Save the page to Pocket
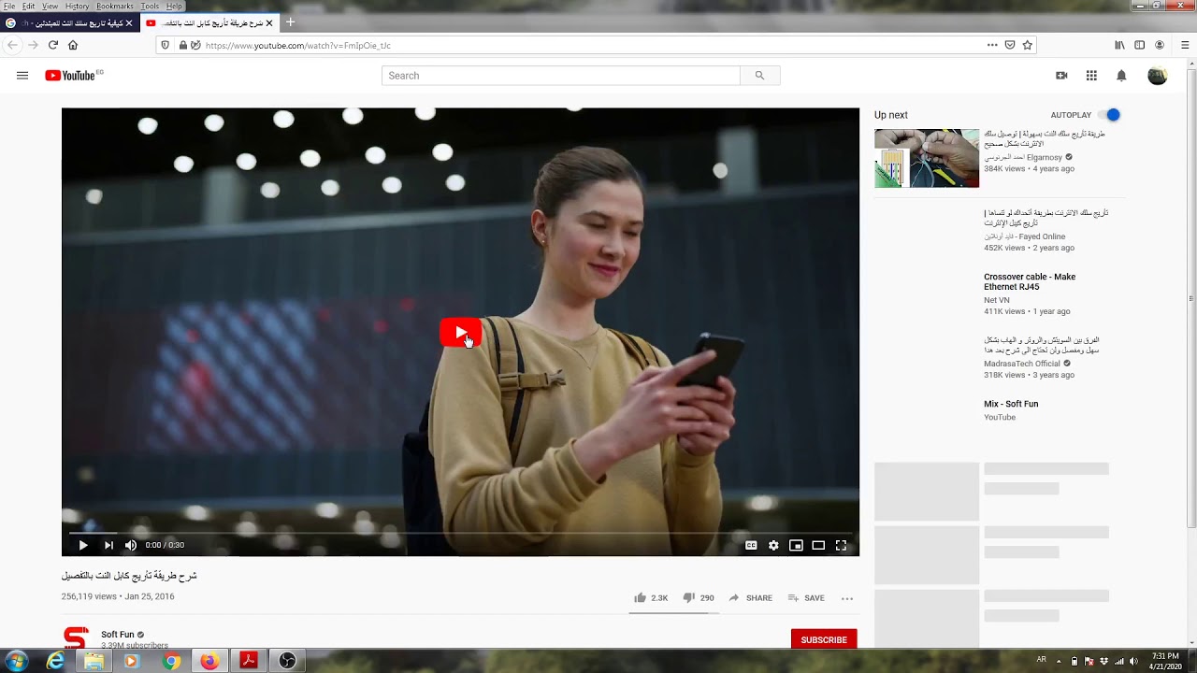This screenshot has height=673, width=1197. [1010, 45]
